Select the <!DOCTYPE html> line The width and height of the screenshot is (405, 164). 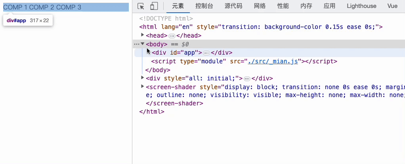pyautogui.click(x=166, y=19)
